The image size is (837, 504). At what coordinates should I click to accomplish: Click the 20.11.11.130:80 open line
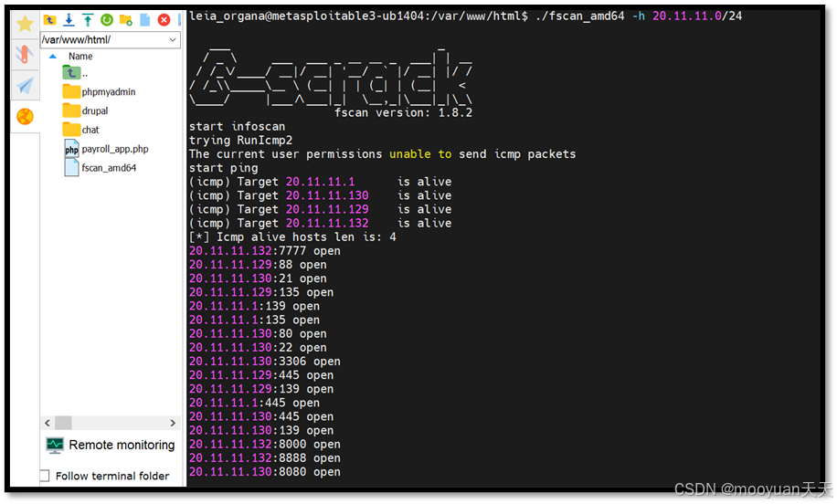(x=258, y=334)
